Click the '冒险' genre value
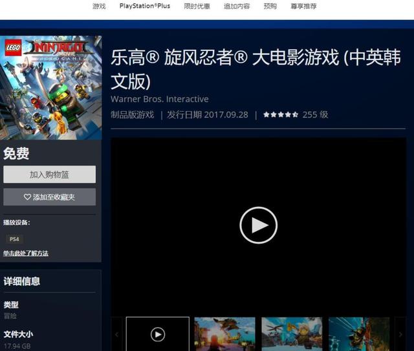414x351 pixels. tap(10, 316)
